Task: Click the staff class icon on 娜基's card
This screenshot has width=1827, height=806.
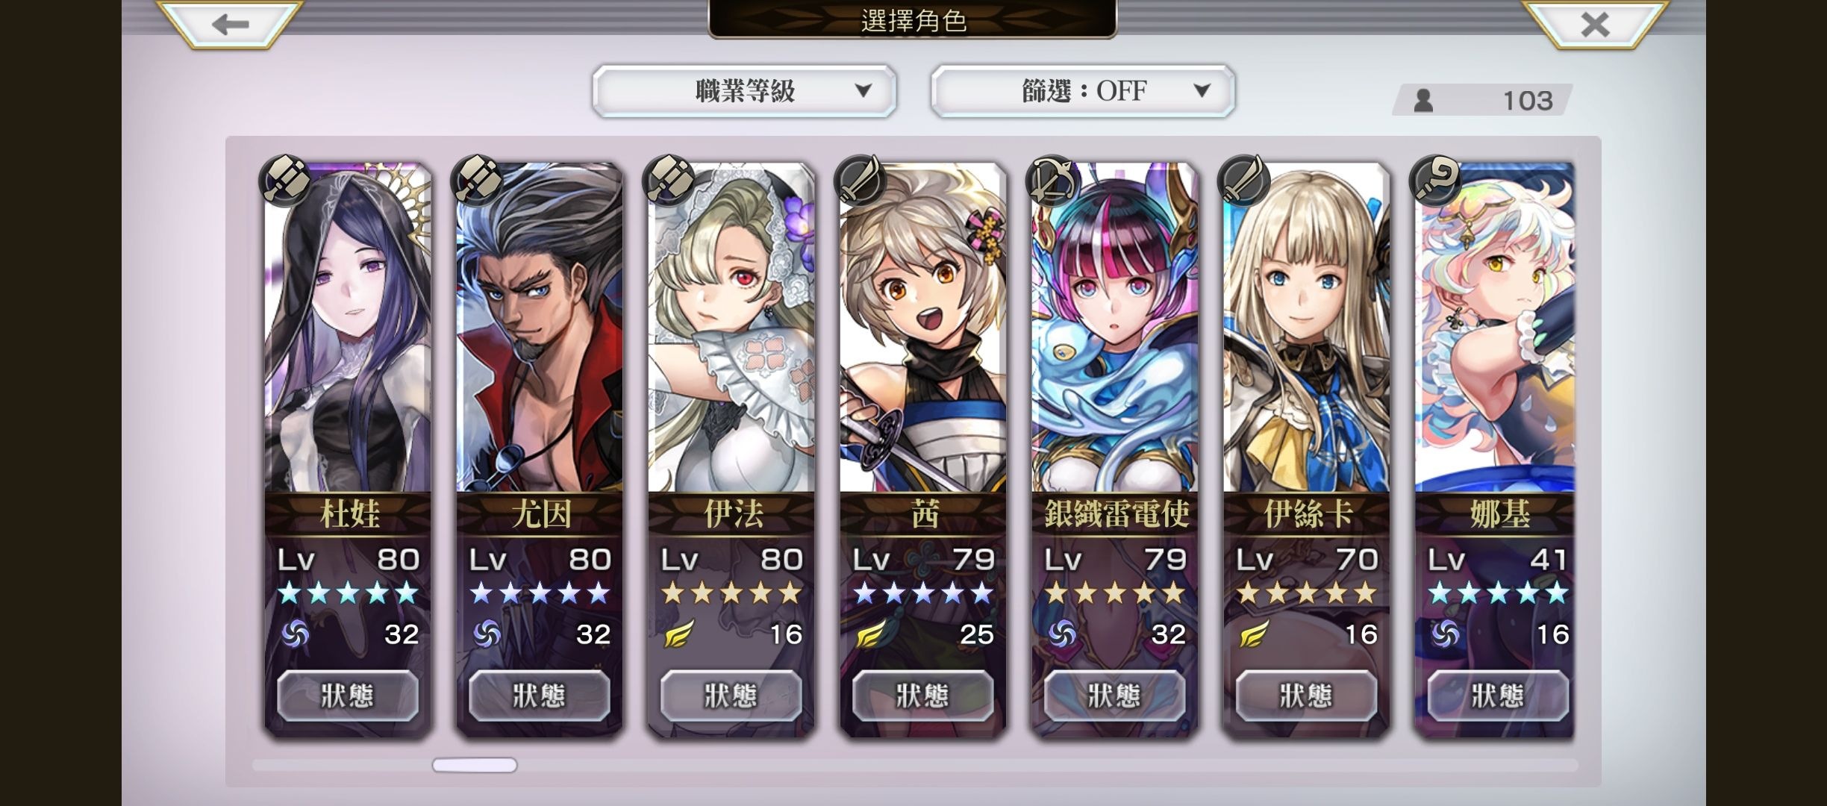Action: coord(1436,181)
